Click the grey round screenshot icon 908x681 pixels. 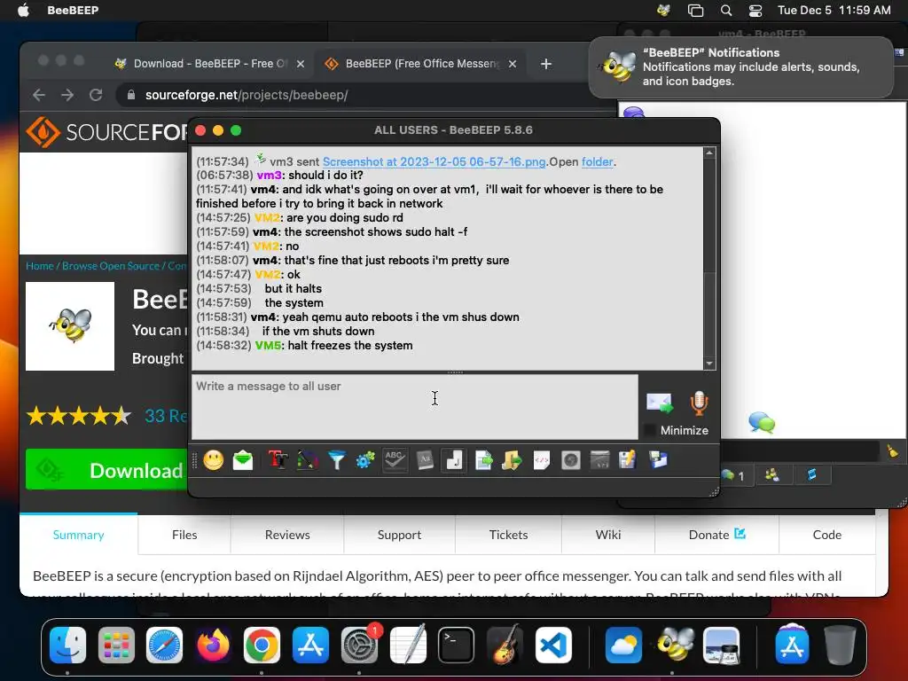click(570, 460)
